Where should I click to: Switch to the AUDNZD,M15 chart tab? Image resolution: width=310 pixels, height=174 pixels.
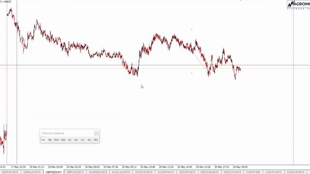[x=98, y=172]
